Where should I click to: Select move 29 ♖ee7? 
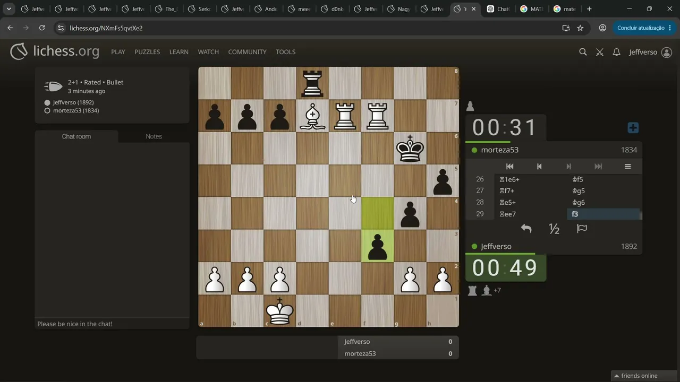(531, 214)
